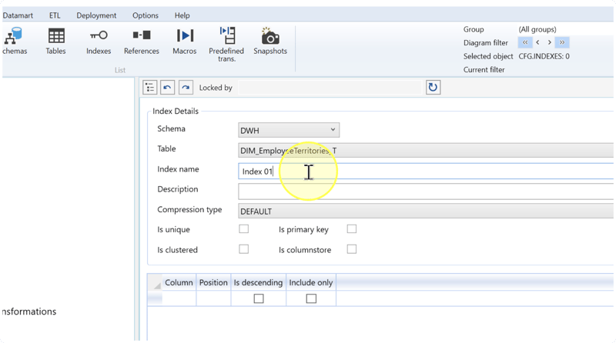Click the undo arrow icon
Viewport: 616px width, 343px height.
tap(167, 88)
